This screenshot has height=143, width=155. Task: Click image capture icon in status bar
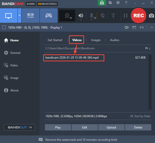coord(134,27)
